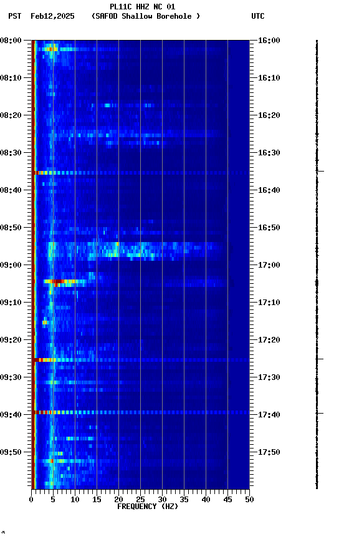Click the 10 Hz frequency tick label
The image size is (344, 539).
coord(75,500)
